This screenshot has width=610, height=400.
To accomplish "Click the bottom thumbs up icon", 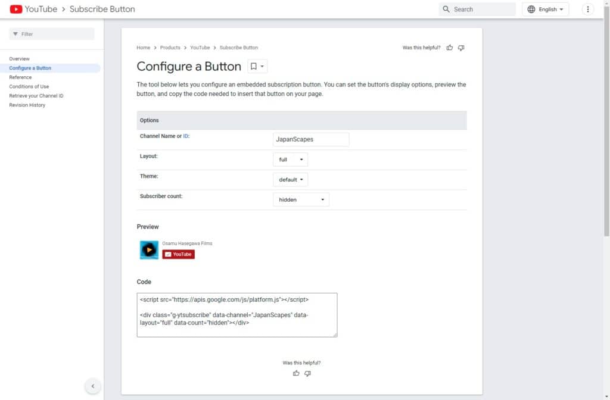I will click(x=296, y=373).
